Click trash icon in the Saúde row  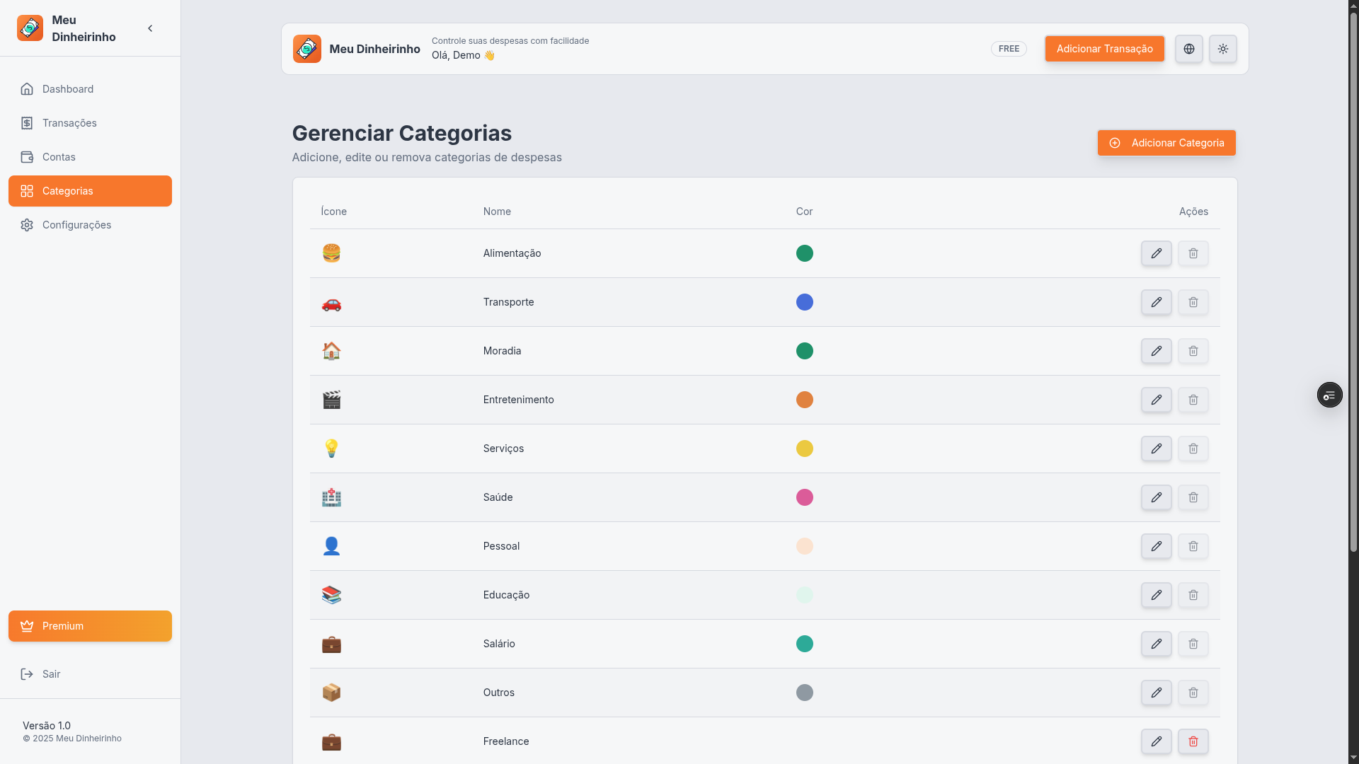pos(1193,497)
